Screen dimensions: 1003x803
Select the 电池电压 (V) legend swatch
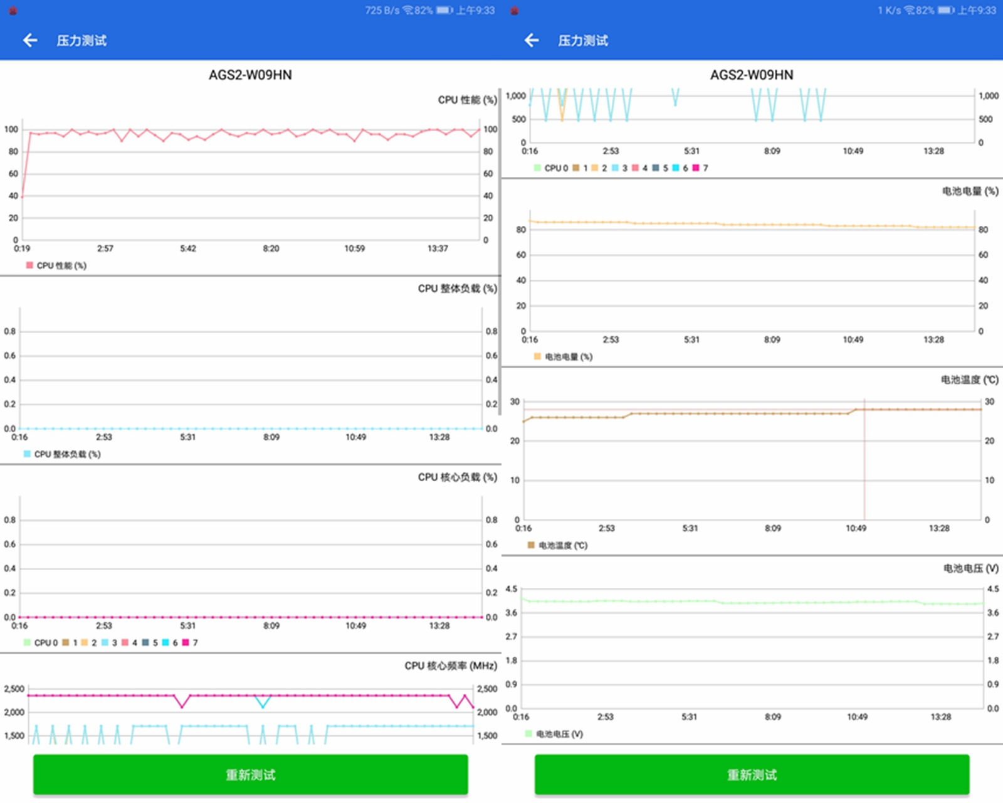tap(528, 733)
